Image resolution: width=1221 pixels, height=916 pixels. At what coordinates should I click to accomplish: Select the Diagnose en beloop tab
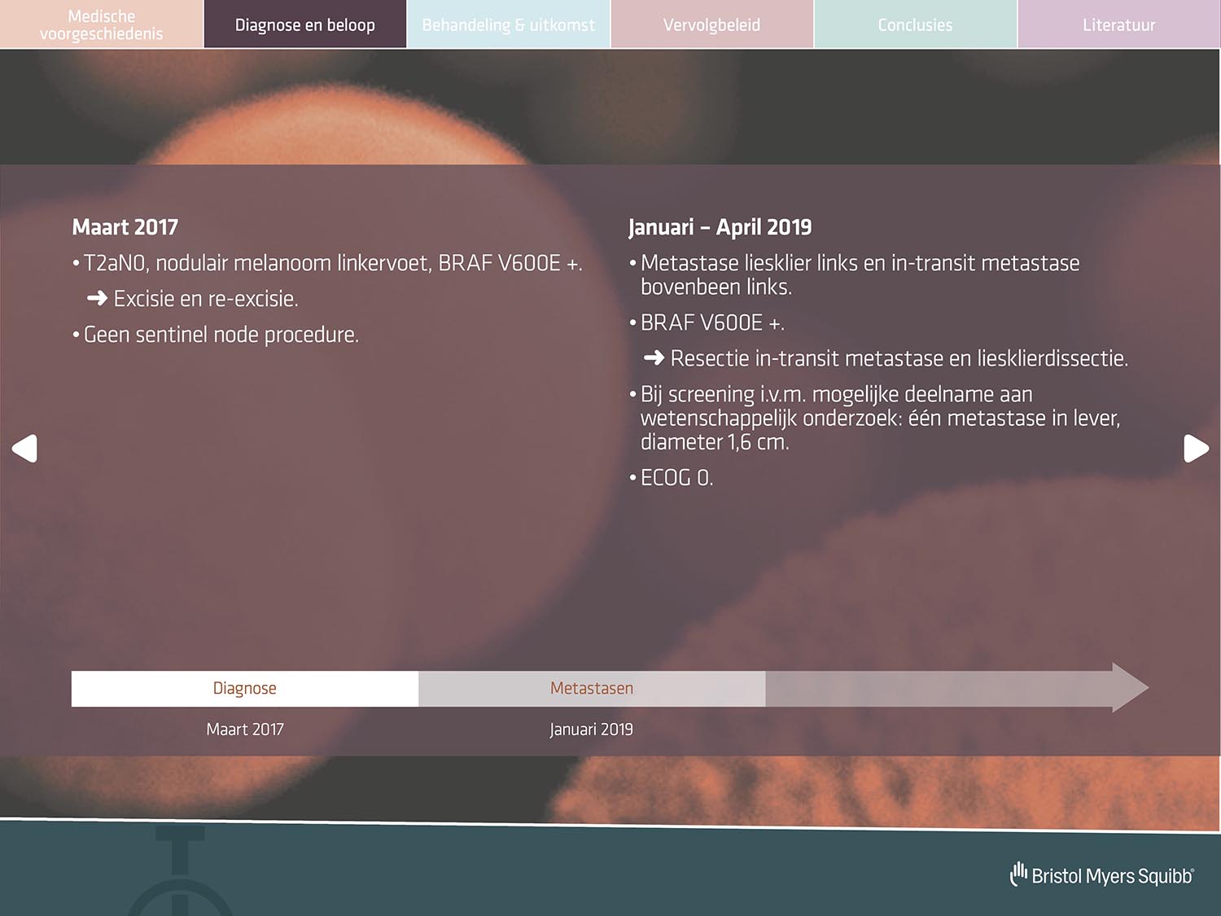click(x=305, y=24)
